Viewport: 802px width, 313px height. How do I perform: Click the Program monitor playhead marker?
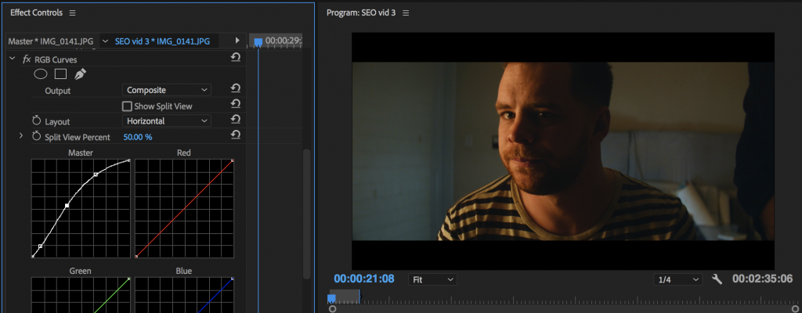tap(331, 297)
